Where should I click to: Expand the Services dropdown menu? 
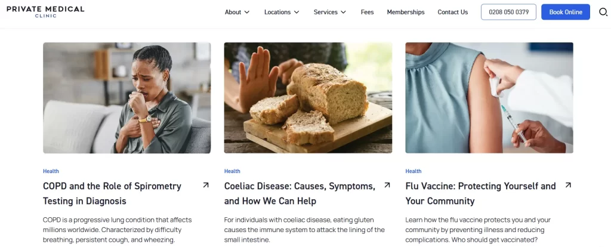pyautogui.click(x=329, y=12)
